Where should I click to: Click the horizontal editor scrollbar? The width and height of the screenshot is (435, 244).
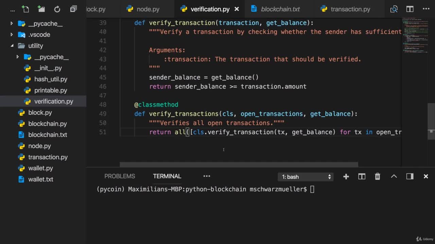[x=239, y=164]
